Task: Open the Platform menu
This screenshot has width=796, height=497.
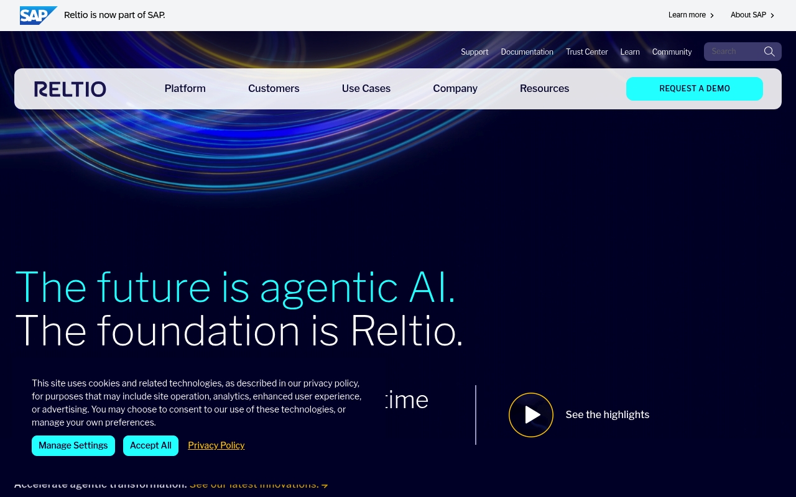Action: [x=185, y=88]
